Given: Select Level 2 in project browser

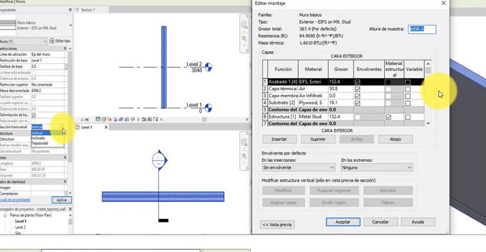Looking at the screenshot, I should coord(20,227).
